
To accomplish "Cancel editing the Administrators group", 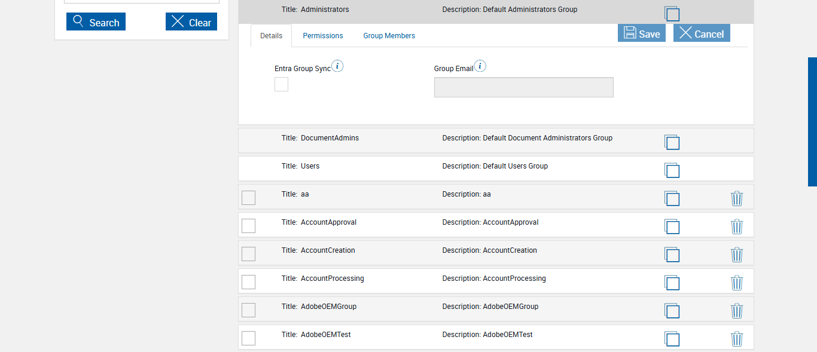I will pos(702,33).
